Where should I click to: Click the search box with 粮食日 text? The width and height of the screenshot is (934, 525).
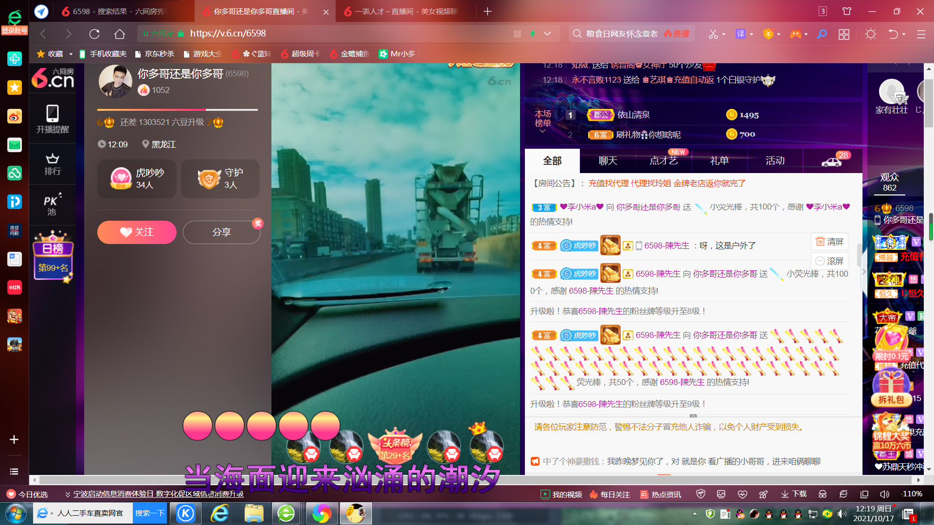pyautogui.click(x=631, y=34)
